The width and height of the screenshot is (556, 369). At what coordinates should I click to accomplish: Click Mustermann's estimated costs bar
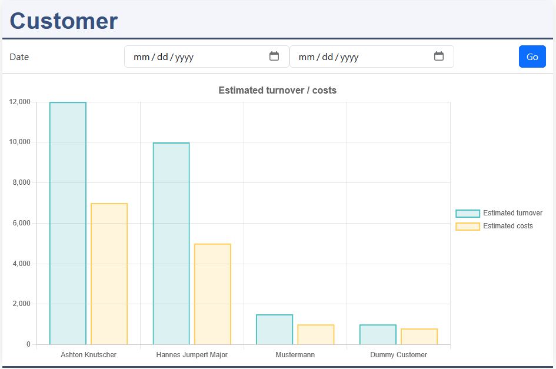316,335
